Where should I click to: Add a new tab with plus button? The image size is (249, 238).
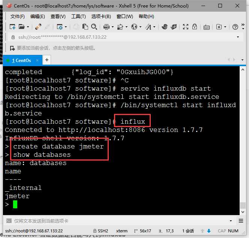(47, 60)
